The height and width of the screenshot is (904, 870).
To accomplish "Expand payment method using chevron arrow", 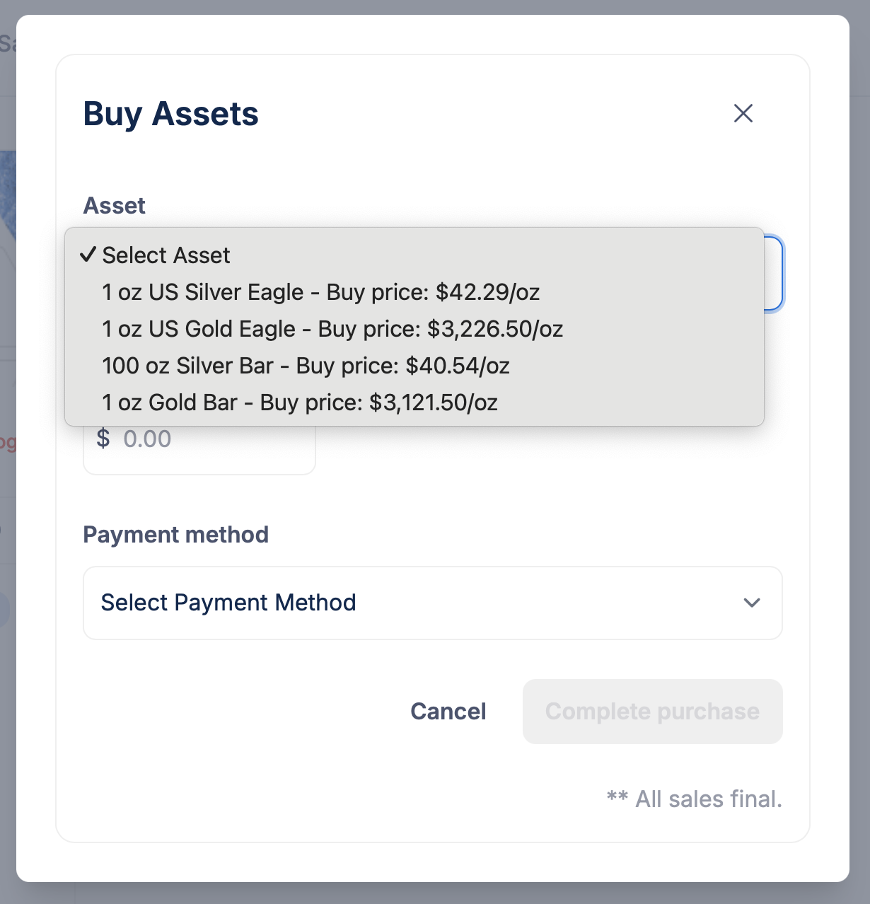I will (752, 603).
